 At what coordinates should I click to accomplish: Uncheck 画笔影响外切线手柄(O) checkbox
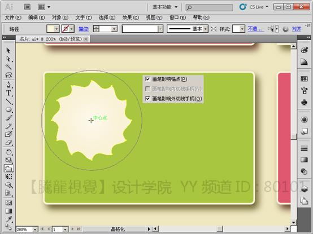147,98
